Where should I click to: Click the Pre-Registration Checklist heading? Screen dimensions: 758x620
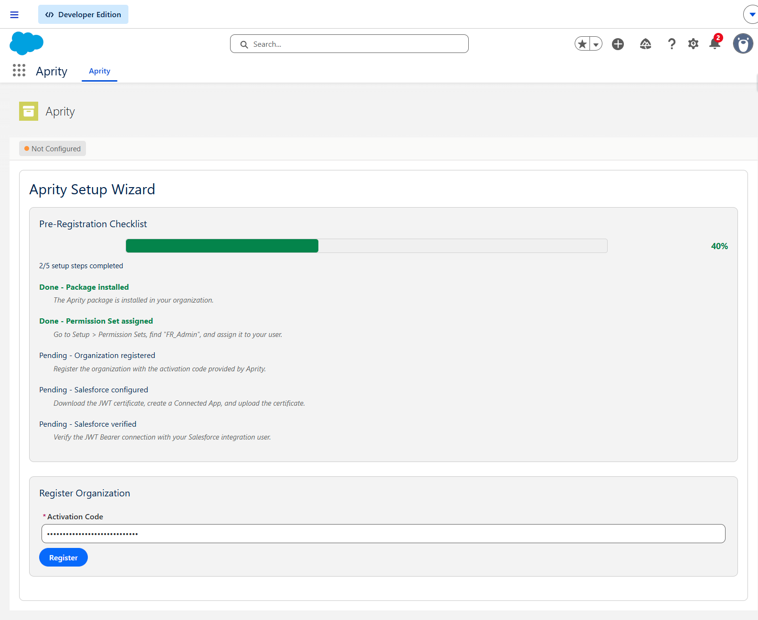93,224
